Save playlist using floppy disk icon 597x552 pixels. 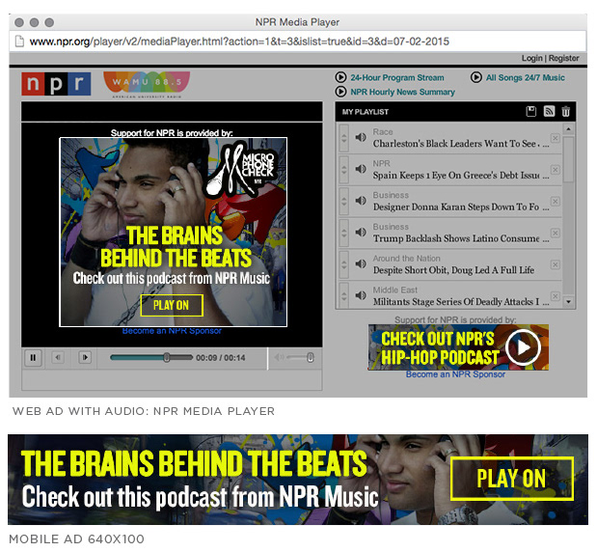(531, 111)
